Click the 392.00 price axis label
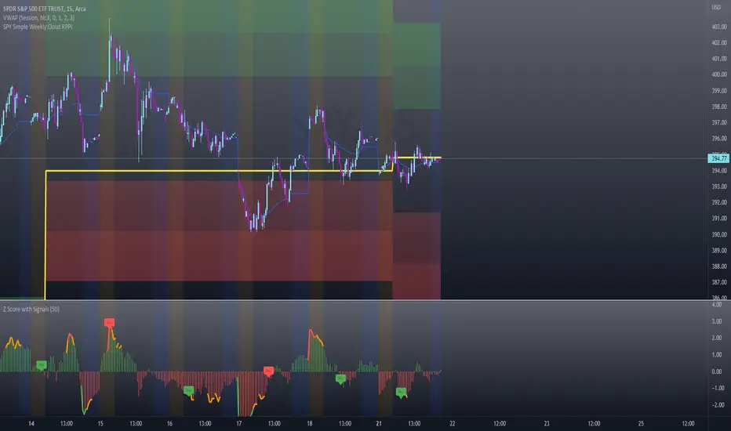 pyautogui.click(x=719, y=202)
